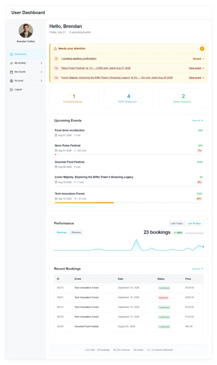Open the Pending Bookings card
This screenshot has width=217, height=365.
click(x=74, y=98)
